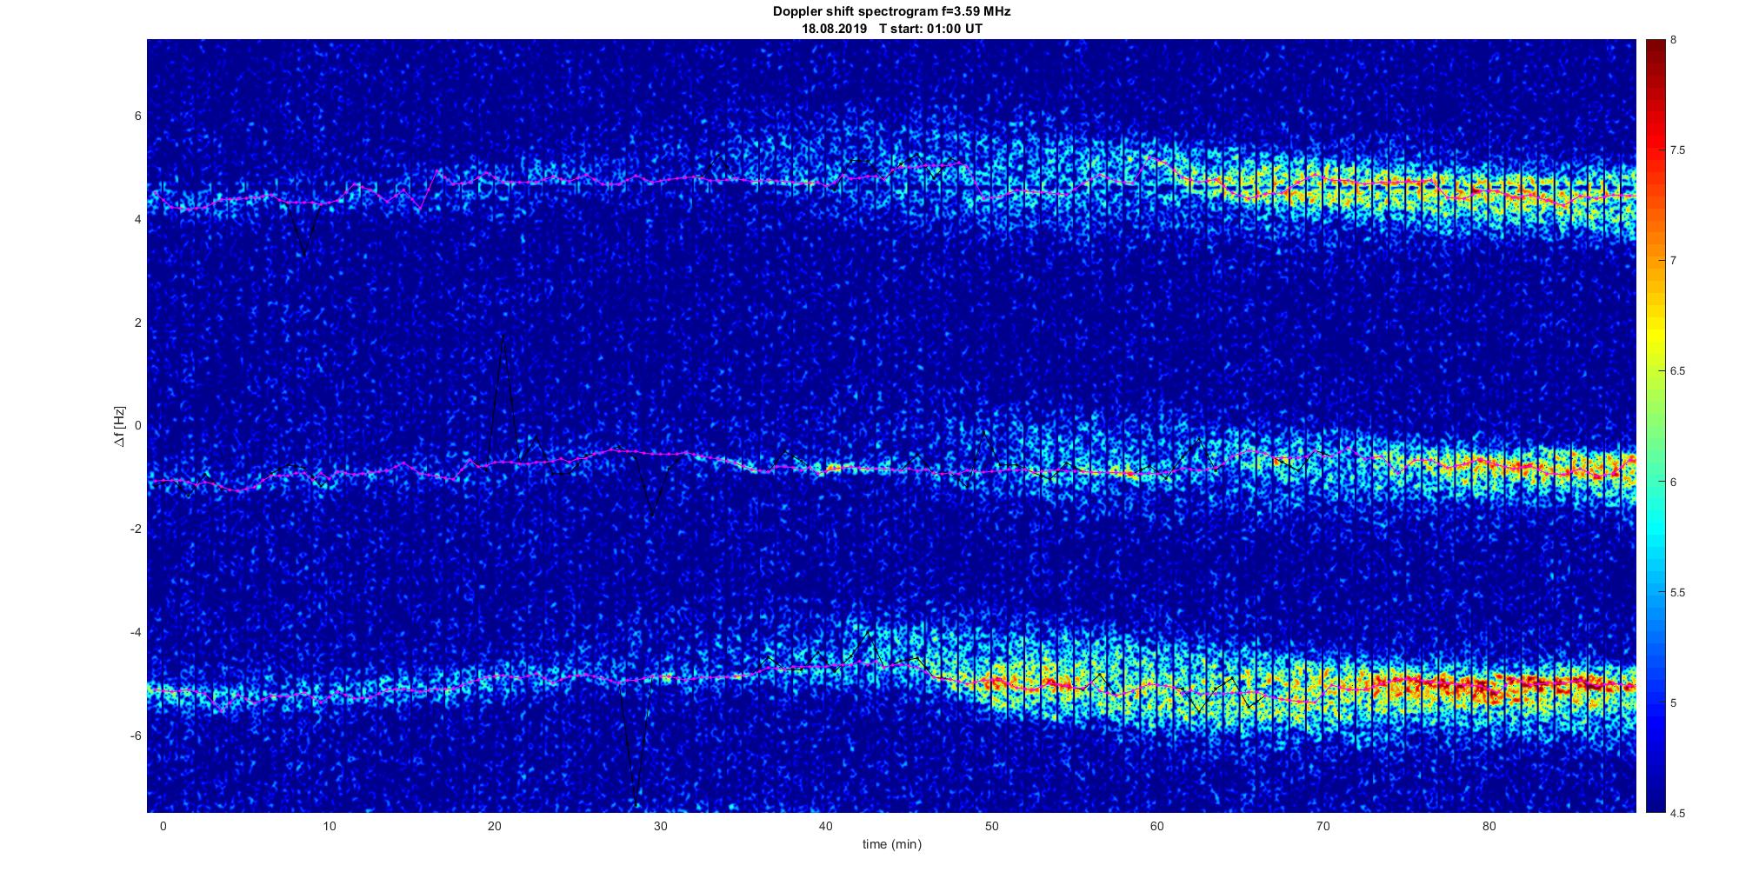This screenshot has width=1739, height=872.
Task: Click the subtitle "18.08.2019 T start: 01:00 UT"
Action: point(892,29)
